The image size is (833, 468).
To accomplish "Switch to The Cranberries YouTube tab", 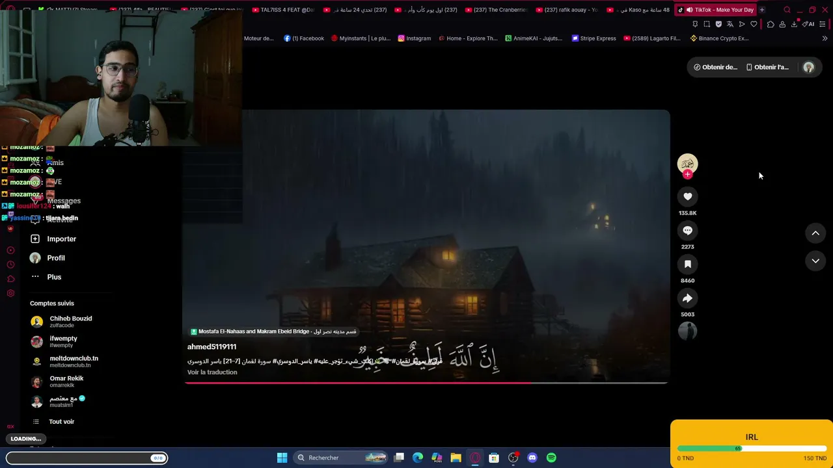I will (496, 10).
